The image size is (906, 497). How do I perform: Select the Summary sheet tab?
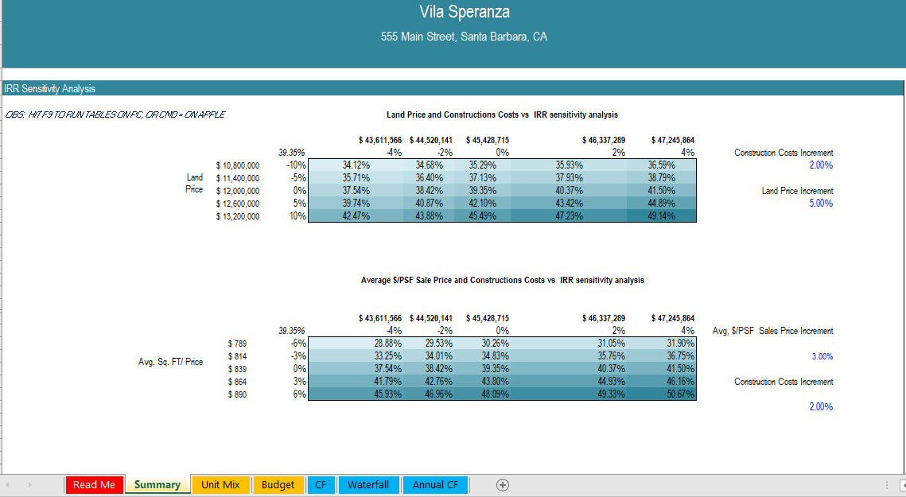[157, 484]
